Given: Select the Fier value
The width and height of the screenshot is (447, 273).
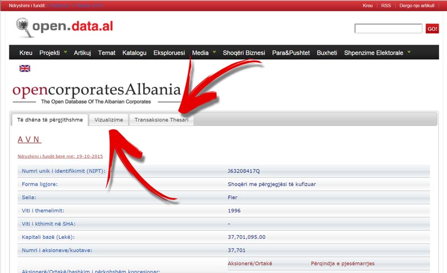Looking at the screenshot, I should [232, 197].
